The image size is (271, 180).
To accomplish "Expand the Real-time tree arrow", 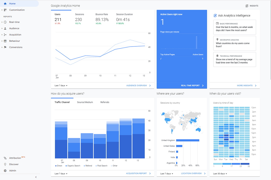I will (x=2, y=22).
